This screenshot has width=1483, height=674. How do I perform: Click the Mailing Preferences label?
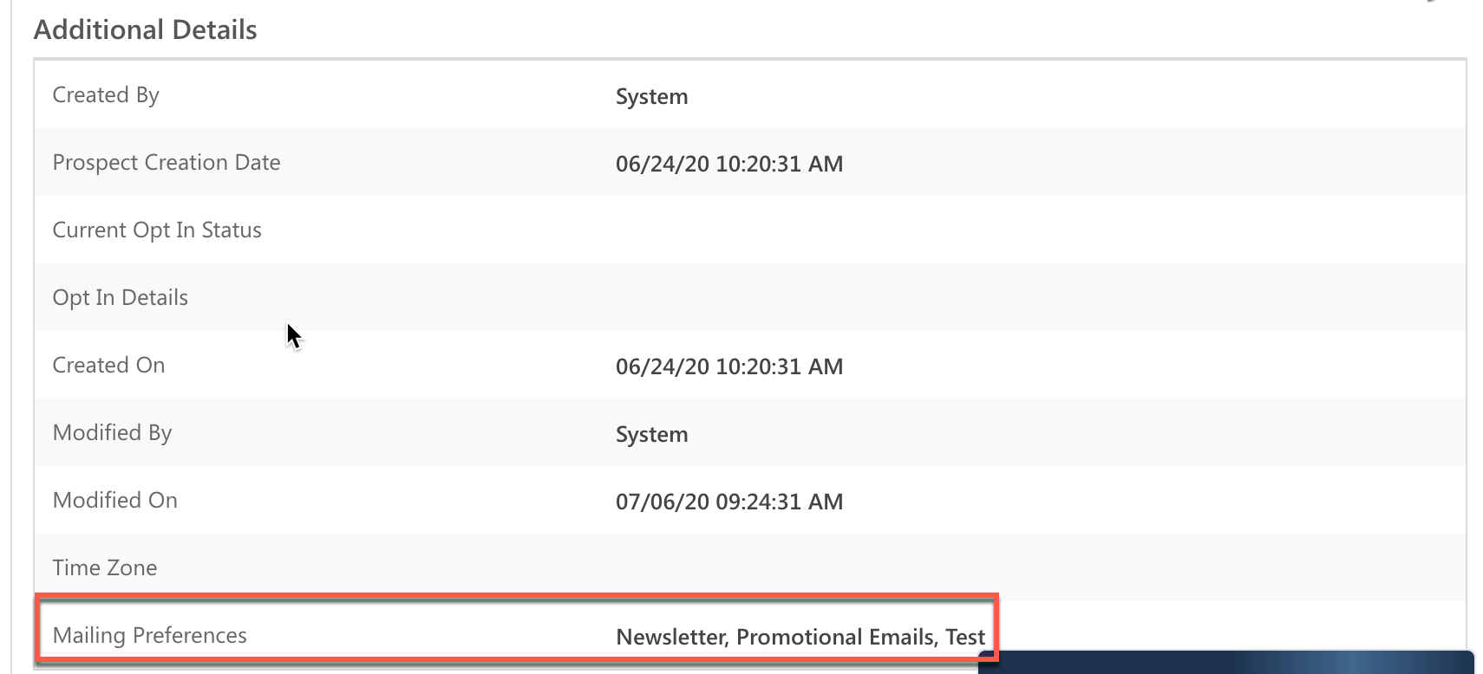149,635
